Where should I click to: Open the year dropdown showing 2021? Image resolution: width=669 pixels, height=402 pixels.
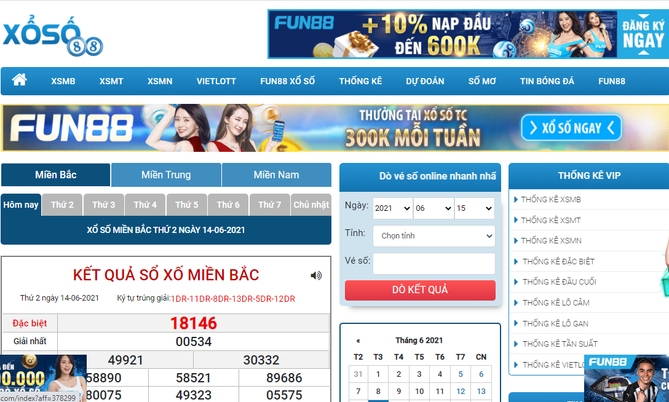pyautogui.click(x=392, y=208)
